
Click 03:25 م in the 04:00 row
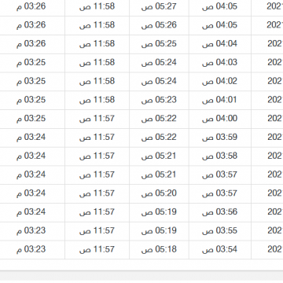click(x=31, y=119)
